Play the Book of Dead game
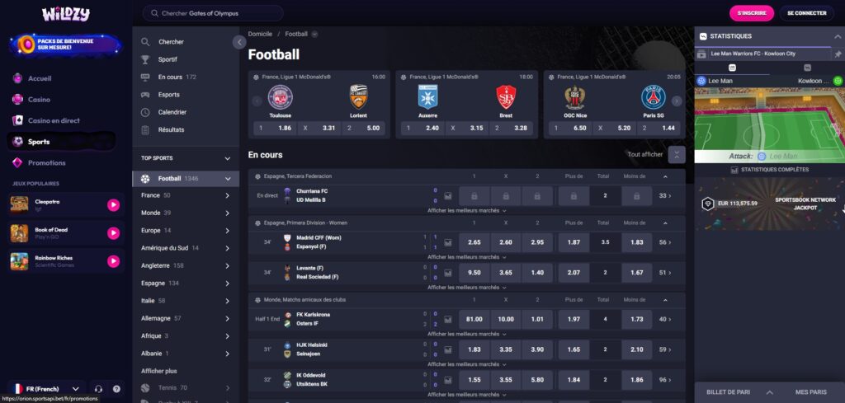Viewport: 845px width, 403px height. coord(113,233)
